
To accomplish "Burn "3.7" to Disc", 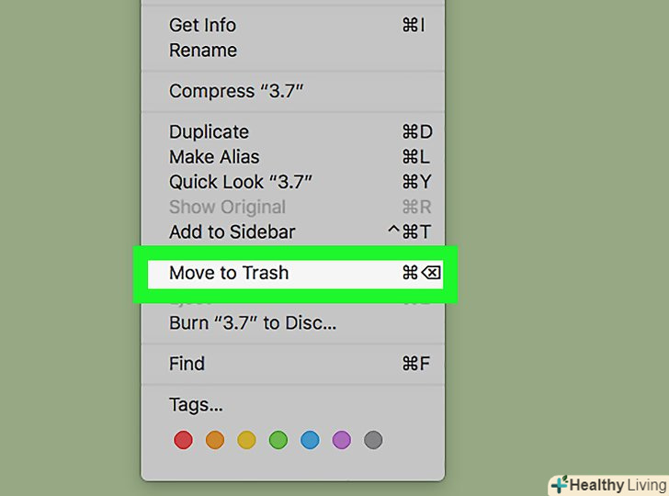I will 253,323.
